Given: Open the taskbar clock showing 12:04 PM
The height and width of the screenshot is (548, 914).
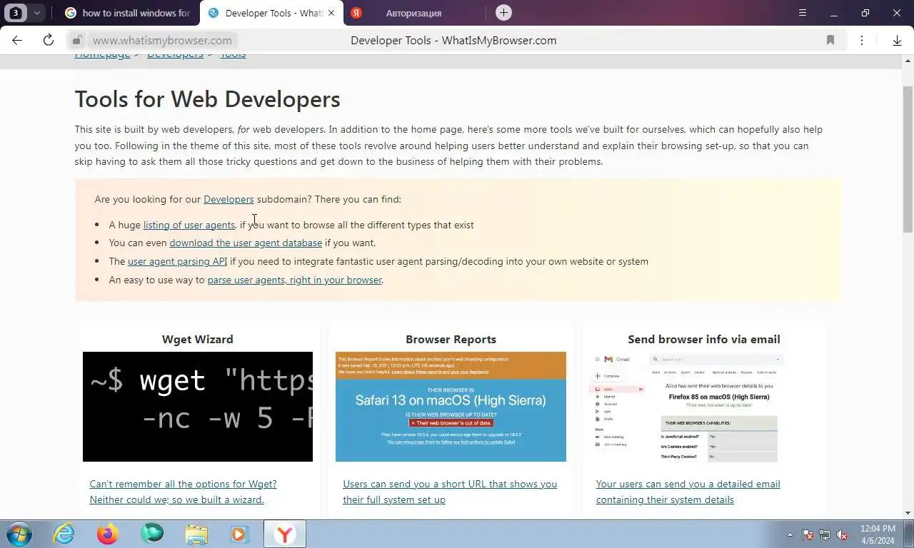Looking at the screenshot, I should click(x=878, y=534).
